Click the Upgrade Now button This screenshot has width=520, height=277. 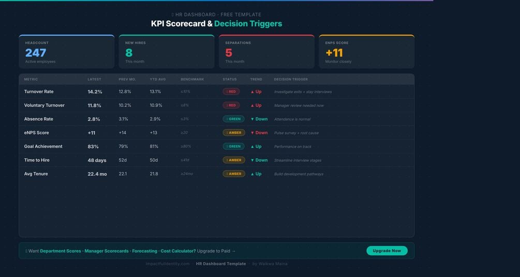pos(387,251)
